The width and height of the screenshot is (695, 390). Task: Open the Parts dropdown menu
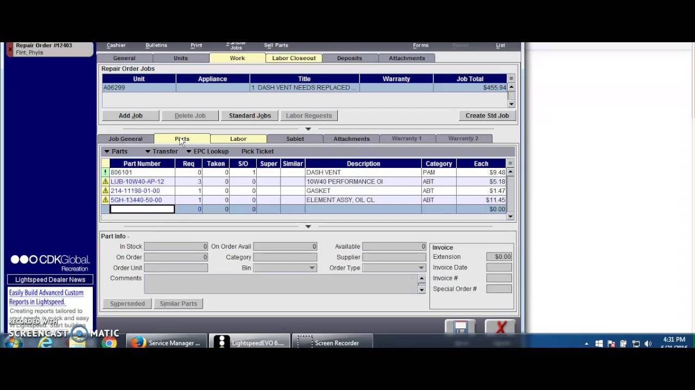point(116,151)
